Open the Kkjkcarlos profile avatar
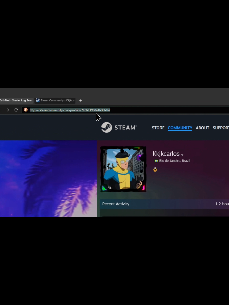 (123, 169)
